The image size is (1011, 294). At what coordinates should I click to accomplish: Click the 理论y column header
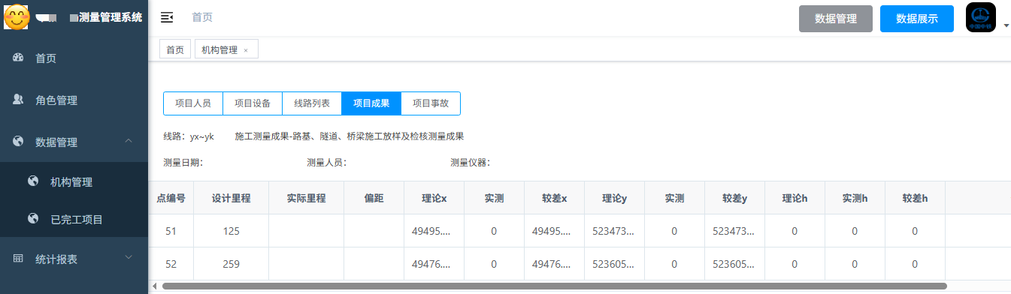[614, 198]
